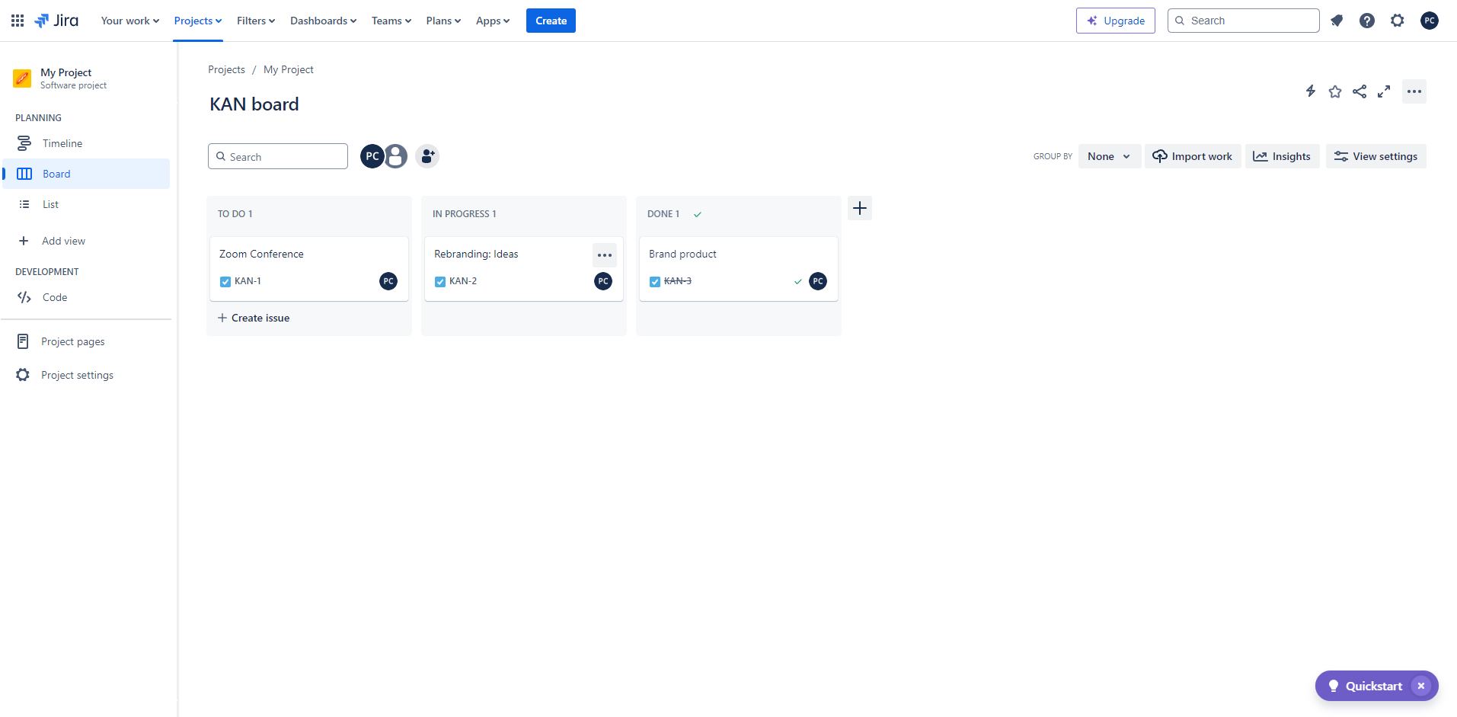The image size is (1457, 717).
Task: Open the Brand product card
Action: pyautogui.click(x=739, y=269)
